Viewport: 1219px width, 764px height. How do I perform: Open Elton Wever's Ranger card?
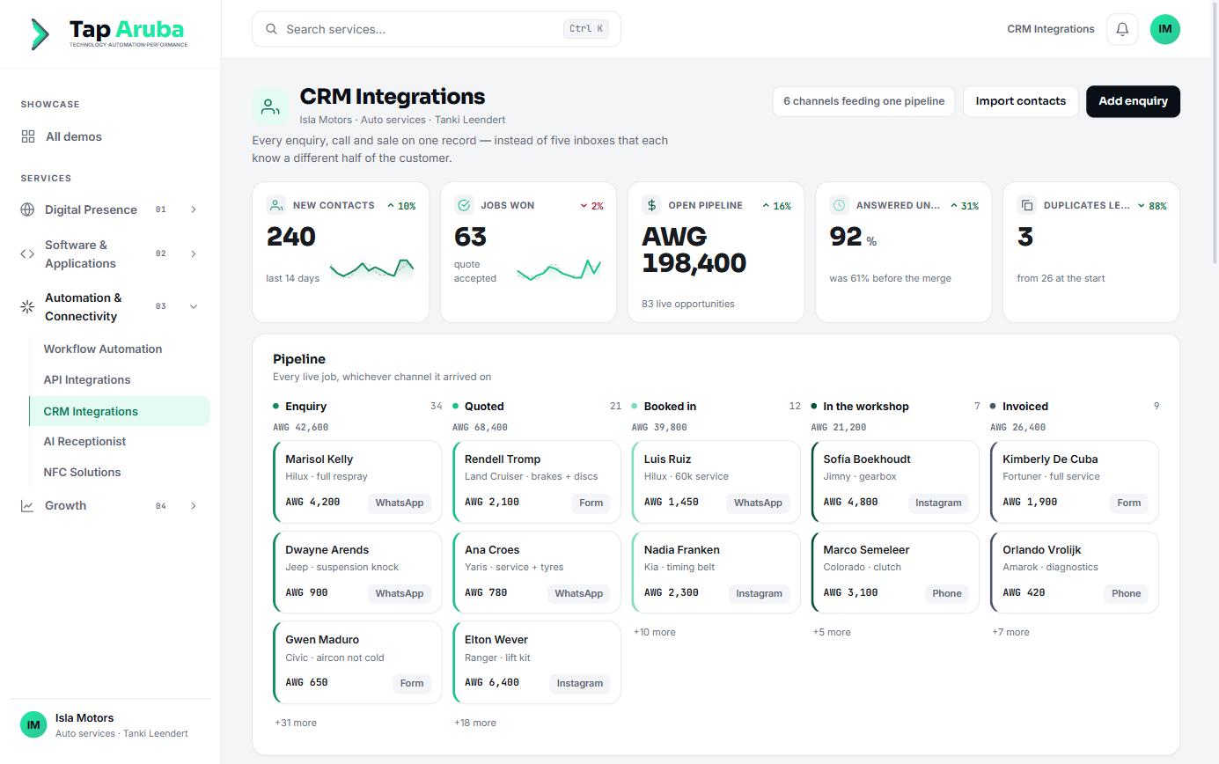[537, 662]
